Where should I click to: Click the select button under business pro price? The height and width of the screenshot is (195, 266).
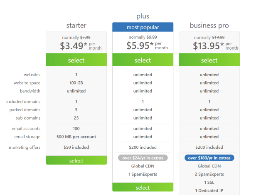209,60
